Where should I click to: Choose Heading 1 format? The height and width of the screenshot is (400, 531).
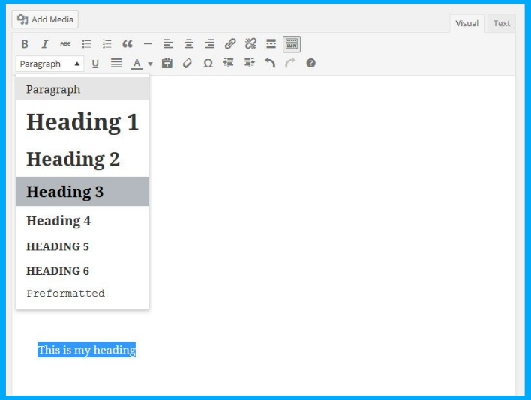[82, 122]
